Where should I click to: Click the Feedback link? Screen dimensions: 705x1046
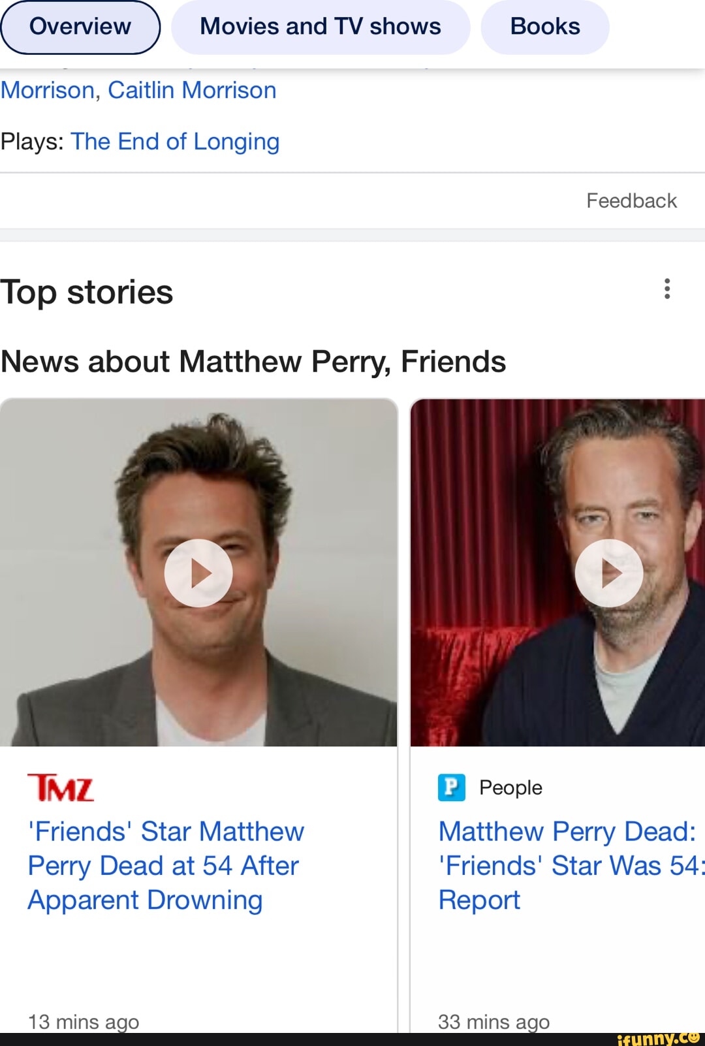631,200
